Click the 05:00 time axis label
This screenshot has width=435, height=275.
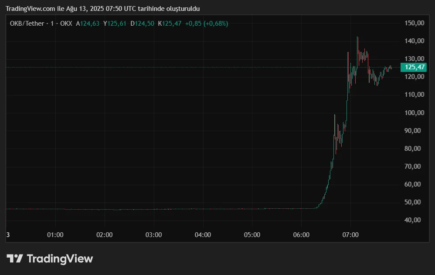click(252, 235)
